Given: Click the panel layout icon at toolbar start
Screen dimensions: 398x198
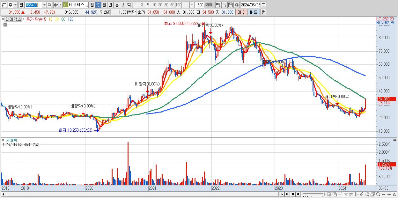Looking at the screenshot, I should 4,5.
